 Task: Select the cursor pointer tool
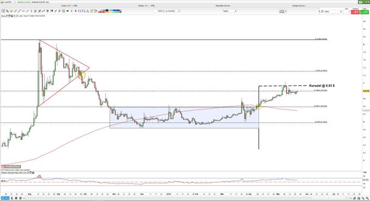click(x=3, y=11)
